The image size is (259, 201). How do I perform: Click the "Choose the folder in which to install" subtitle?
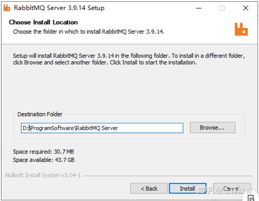pos(89,32)
